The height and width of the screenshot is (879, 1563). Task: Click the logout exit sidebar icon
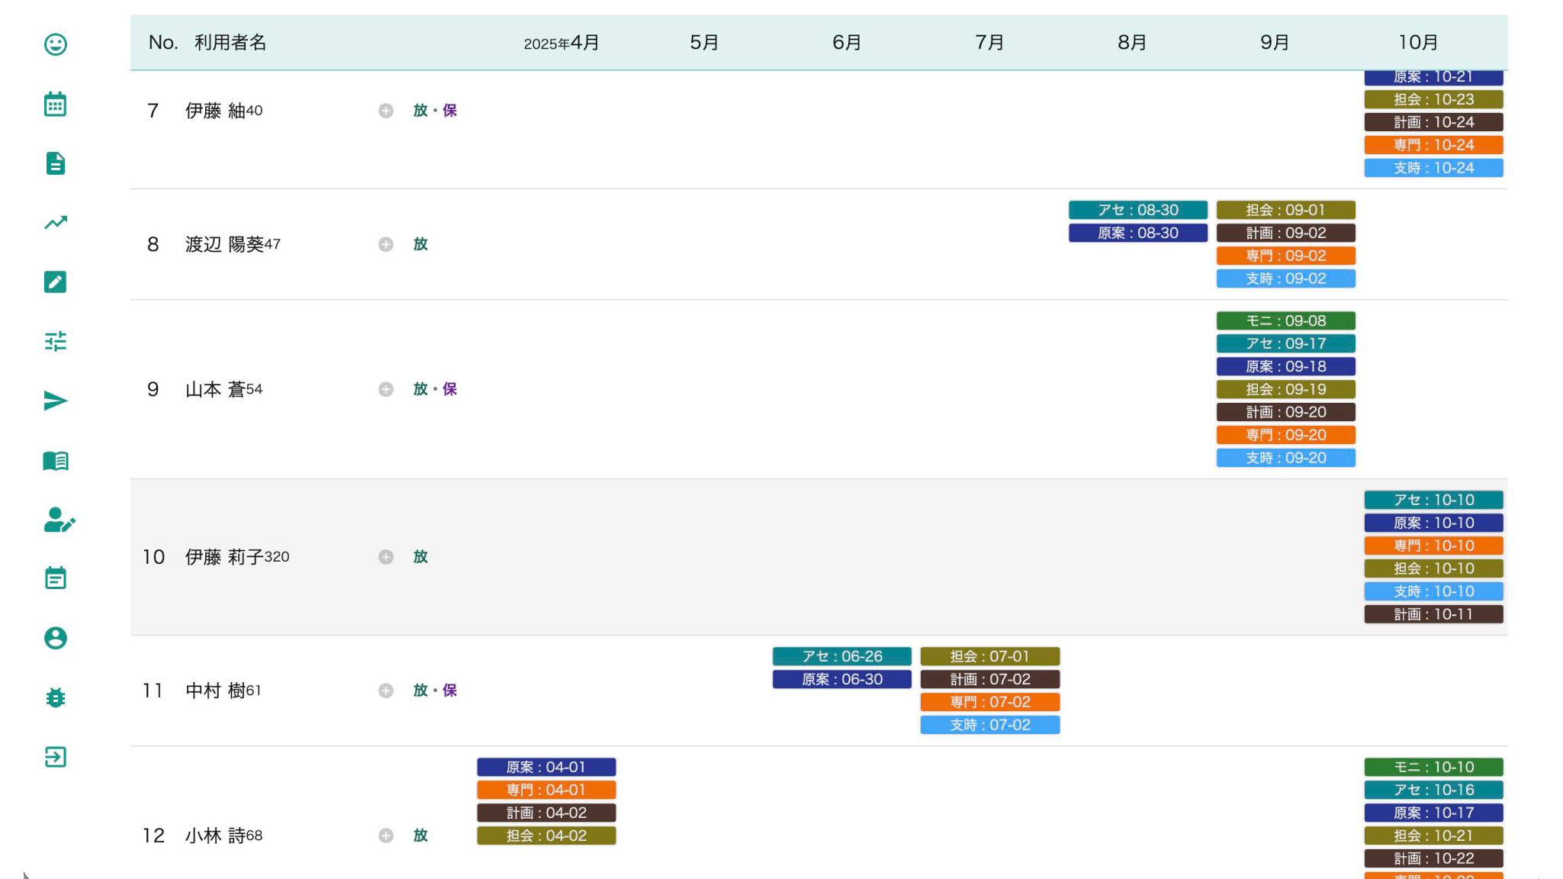click(x=55, y=757)
